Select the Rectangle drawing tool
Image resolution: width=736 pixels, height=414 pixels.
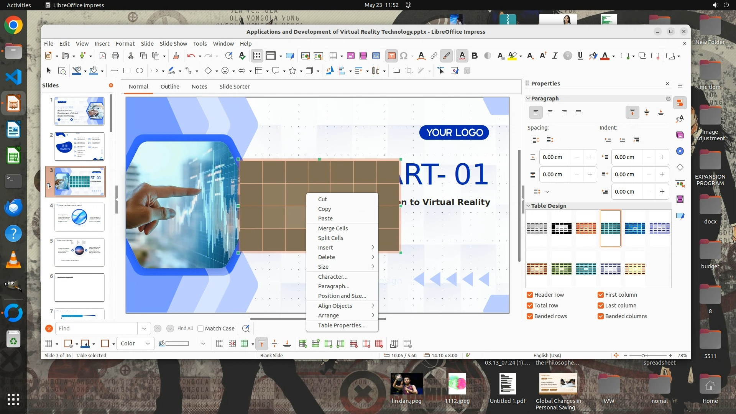127,71
